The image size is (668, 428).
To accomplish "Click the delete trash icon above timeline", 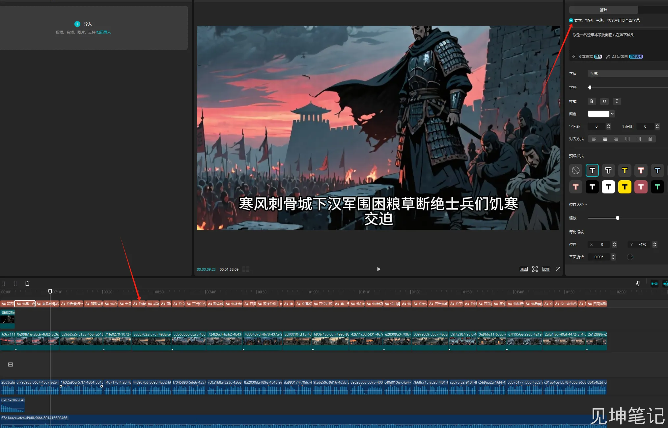I will pos(27,284).
